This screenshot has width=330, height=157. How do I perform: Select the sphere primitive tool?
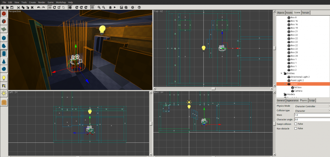pyautogui.click(x=4, y=69)
